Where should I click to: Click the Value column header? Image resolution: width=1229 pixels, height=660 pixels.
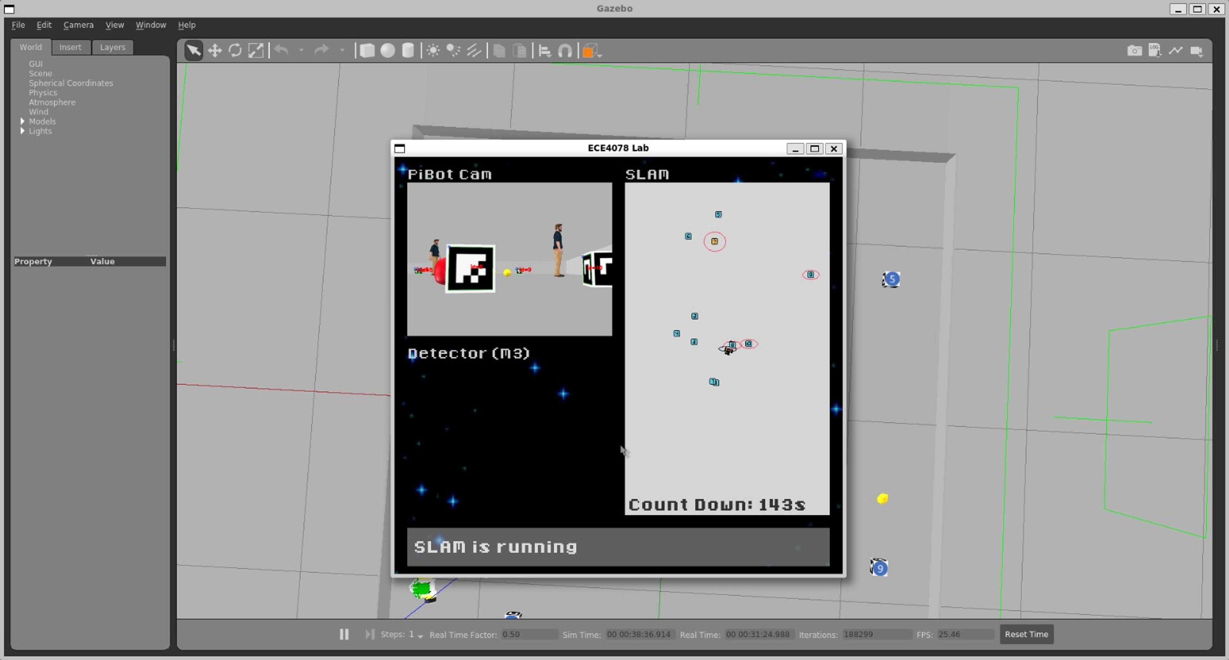[102, 261]
